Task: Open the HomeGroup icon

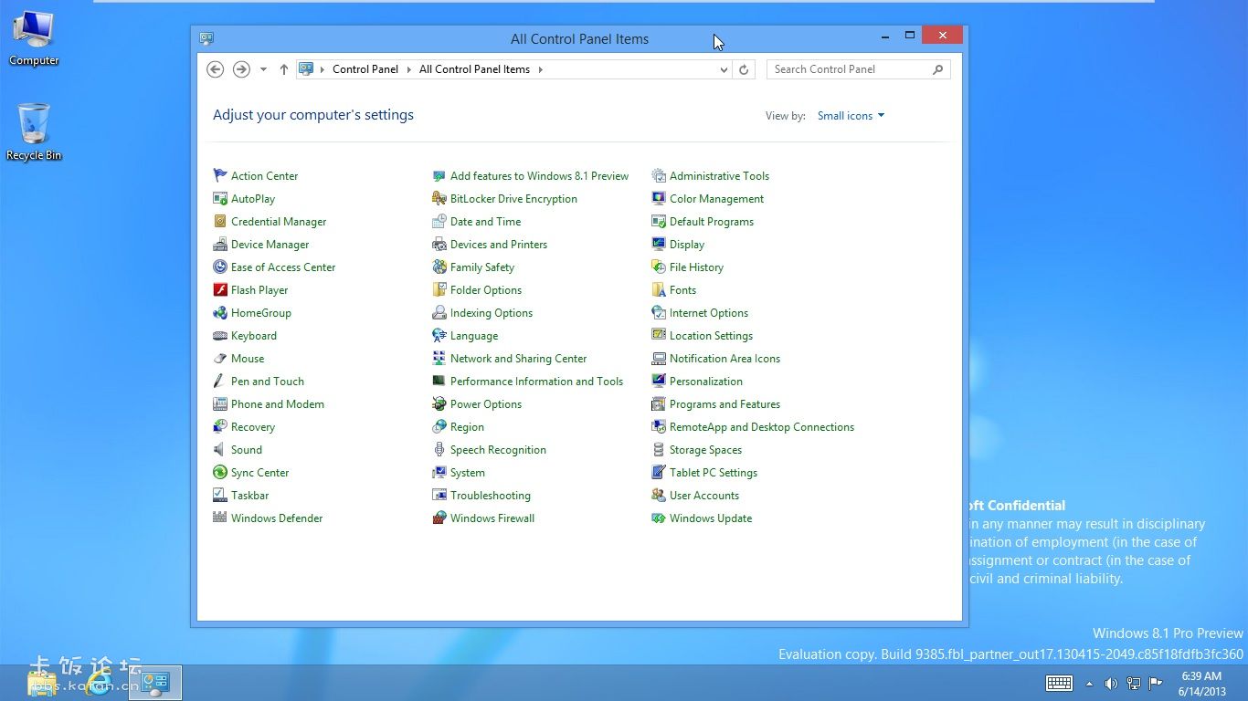Action: (219, 312)
